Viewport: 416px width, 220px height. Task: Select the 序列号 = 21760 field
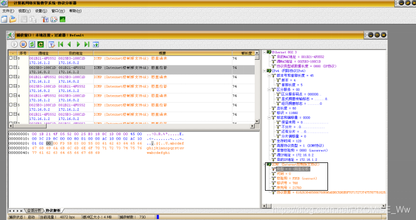289,187
